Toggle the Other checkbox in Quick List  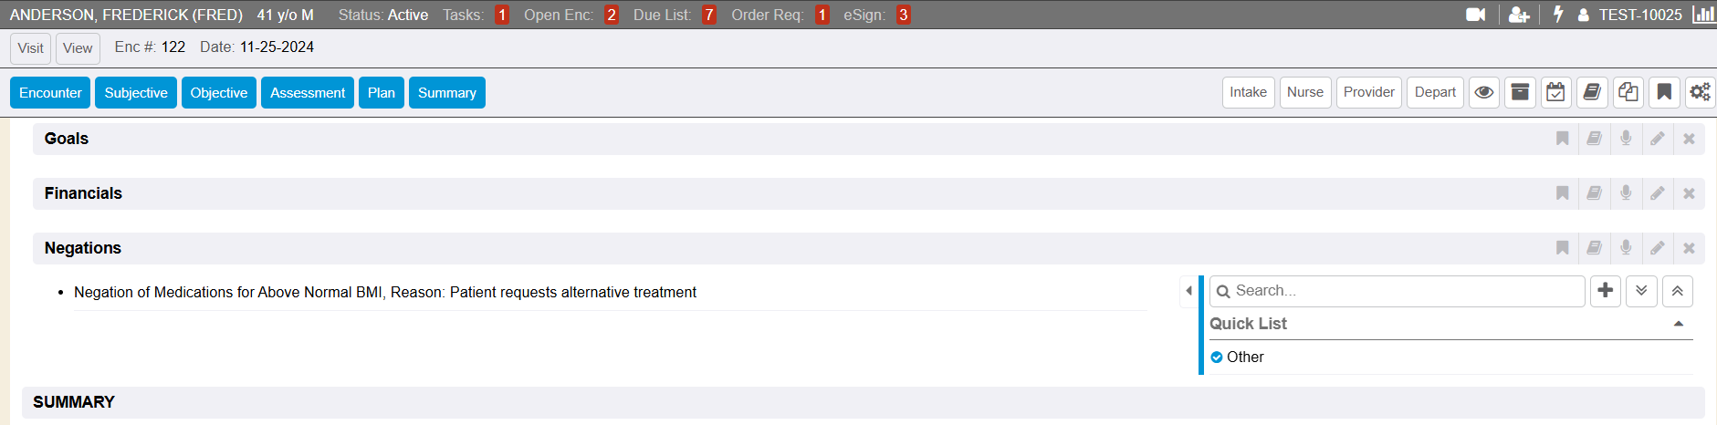1217,358
